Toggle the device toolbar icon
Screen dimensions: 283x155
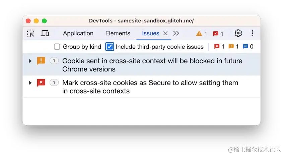(45, 33)
